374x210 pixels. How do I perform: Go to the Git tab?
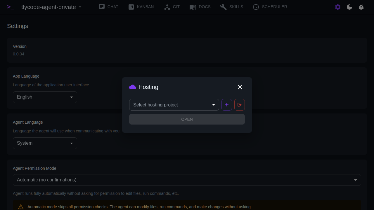(172, 7)
